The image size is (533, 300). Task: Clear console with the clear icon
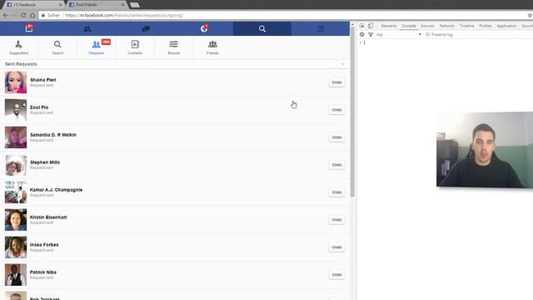pyautogui.click(x=361, y=35)
